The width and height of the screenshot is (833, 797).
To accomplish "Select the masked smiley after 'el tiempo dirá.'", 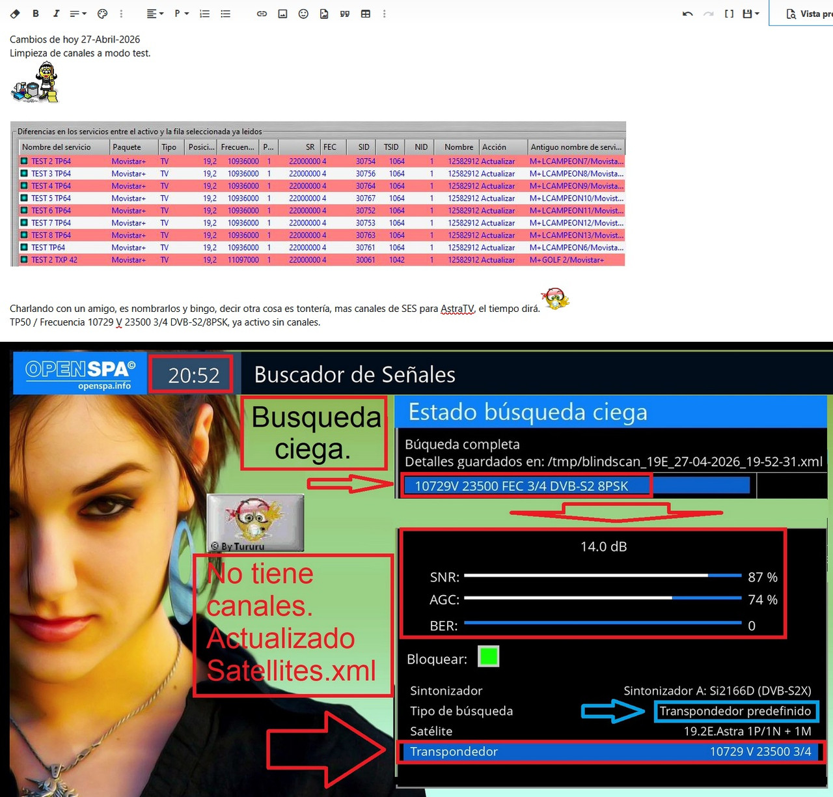I will tap(555, 299).
